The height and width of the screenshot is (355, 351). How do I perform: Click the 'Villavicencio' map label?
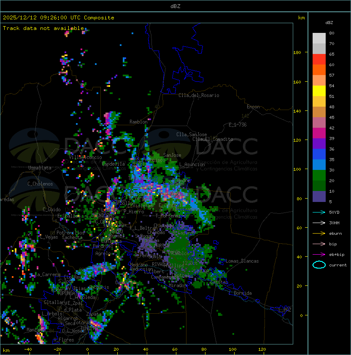coord(85,157)
